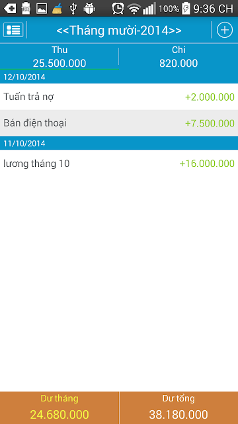This screenshot has height=424, width=238.
Task: Tap the picture notification icon
Action: [x=42, y=9]
